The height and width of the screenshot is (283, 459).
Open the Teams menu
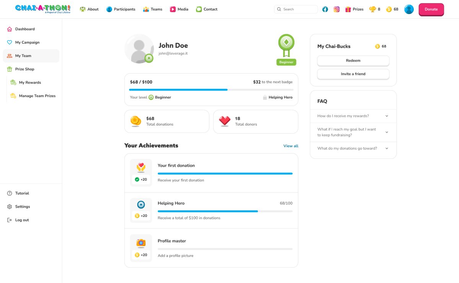[153, 9]
